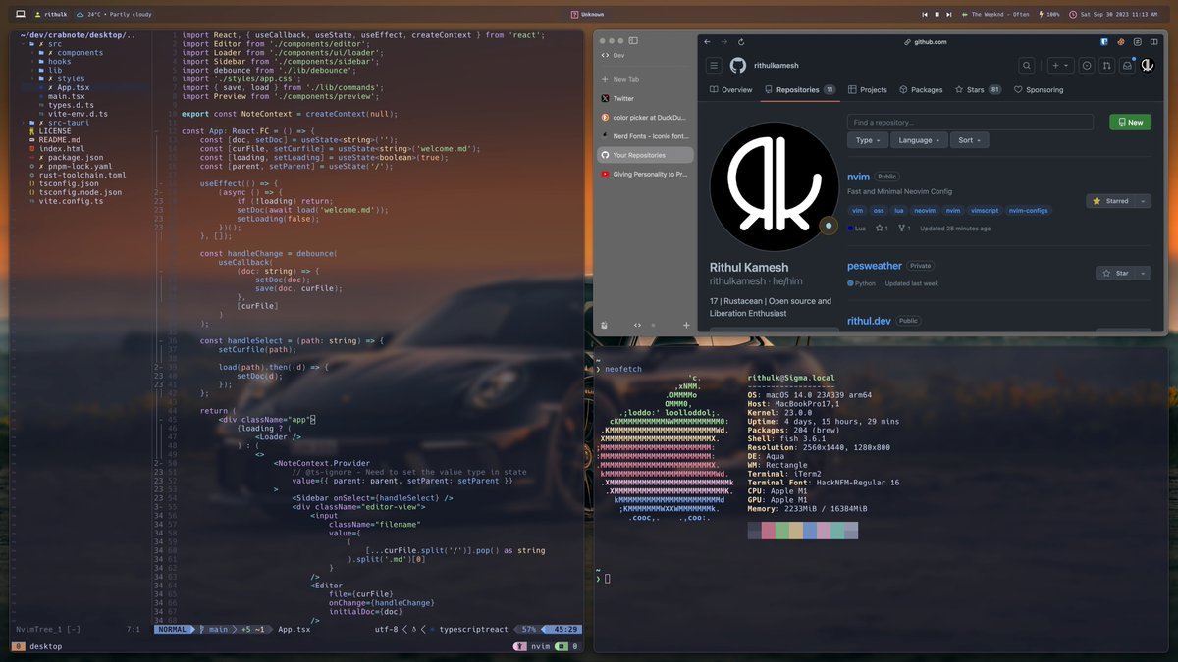
Task: Click the cookie extension icon in browser
Action: point(1121,42)
